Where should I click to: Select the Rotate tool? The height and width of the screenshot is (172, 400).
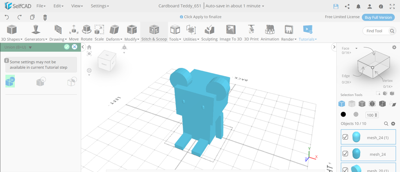[x=86, y=33]
